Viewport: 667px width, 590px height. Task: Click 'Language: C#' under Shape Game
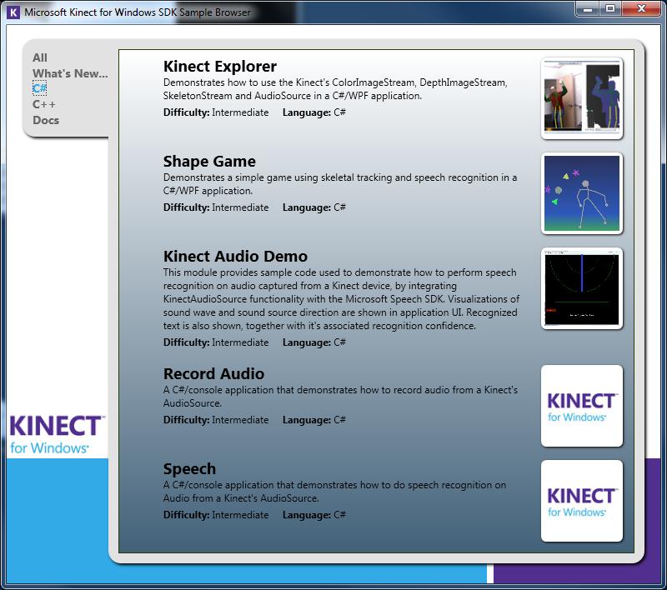tap(314, 207)
